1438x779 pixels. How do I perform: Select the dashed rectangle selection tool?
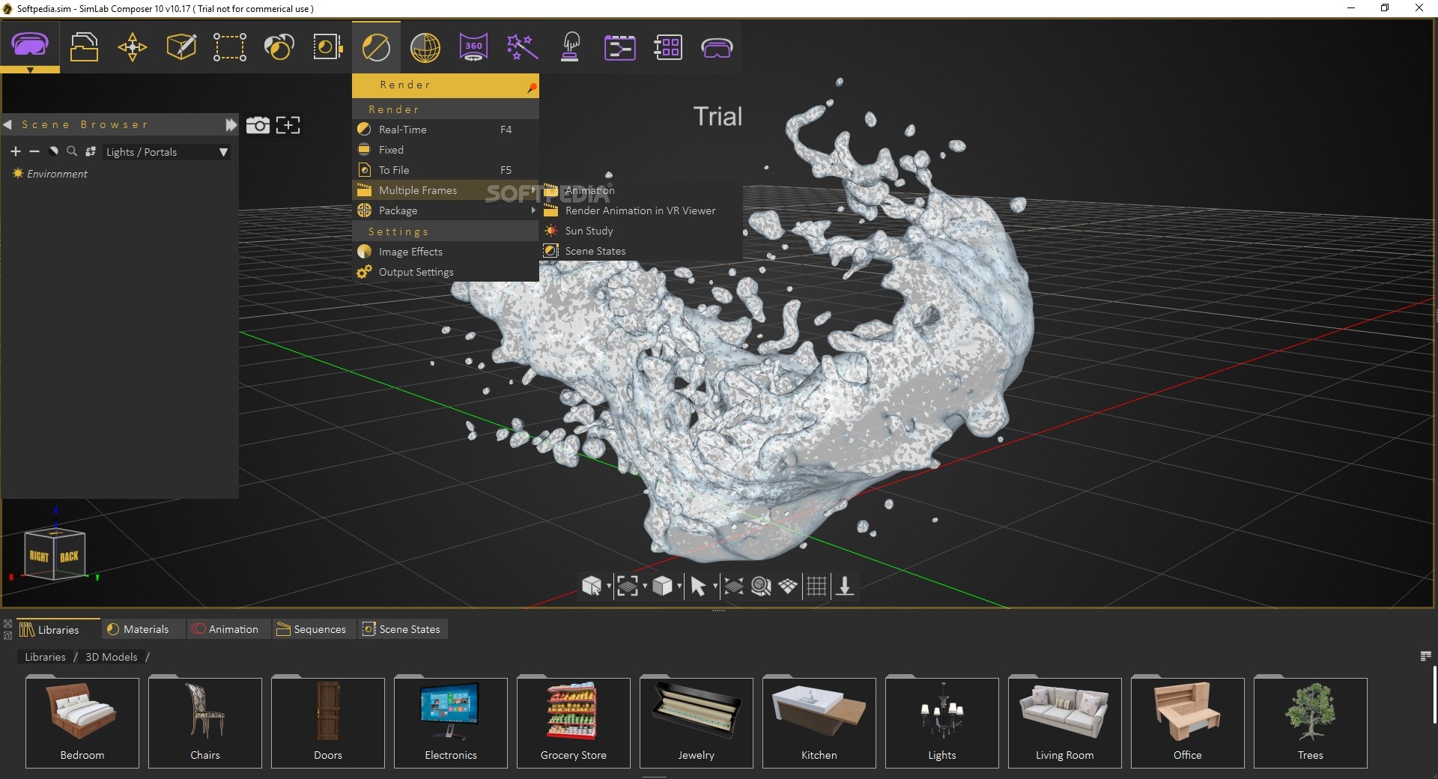click(230, 46)
